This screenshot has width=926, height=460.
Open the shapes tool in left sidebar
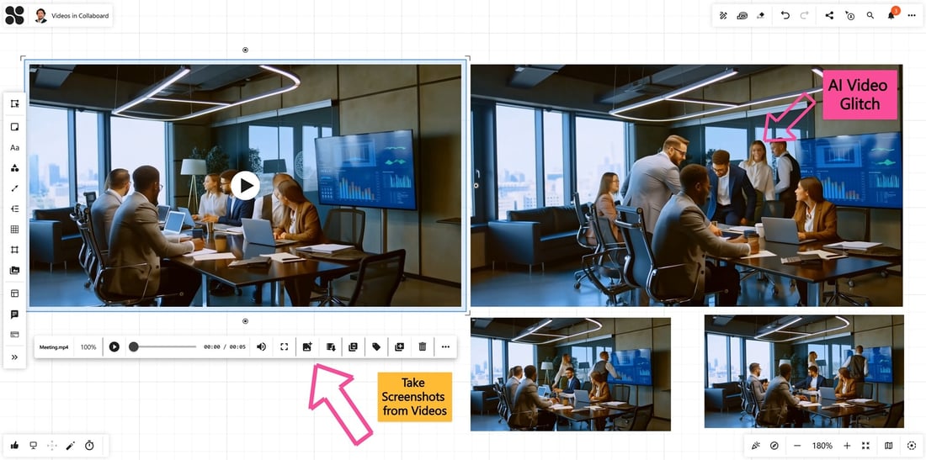pyautogui.click(x=15, y=168)
